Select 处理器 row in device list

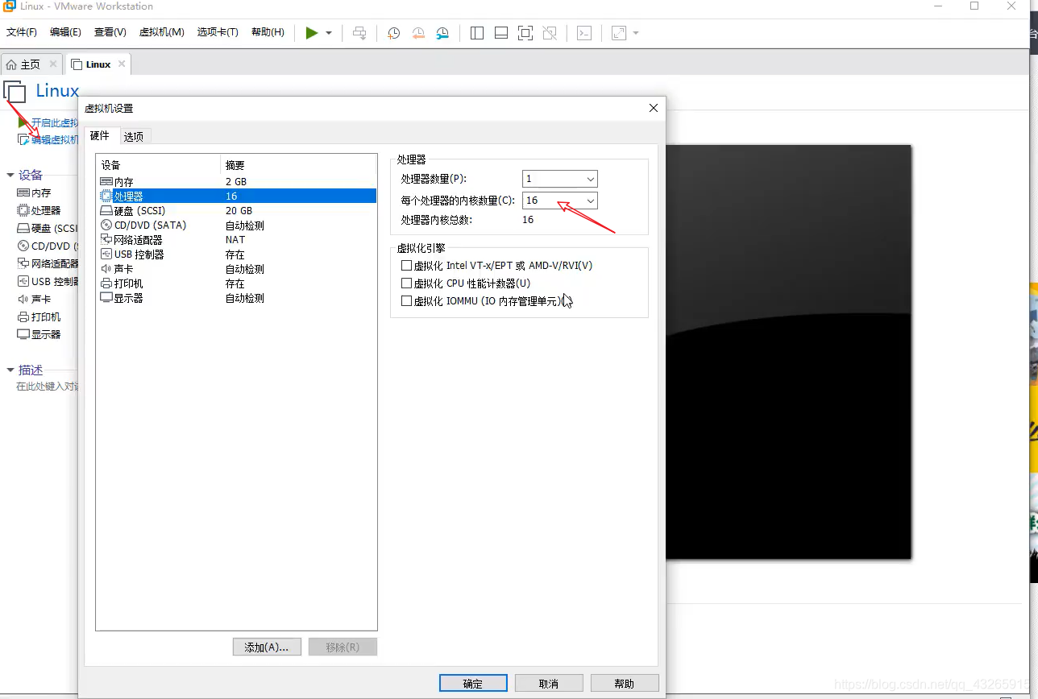[236, 196]
